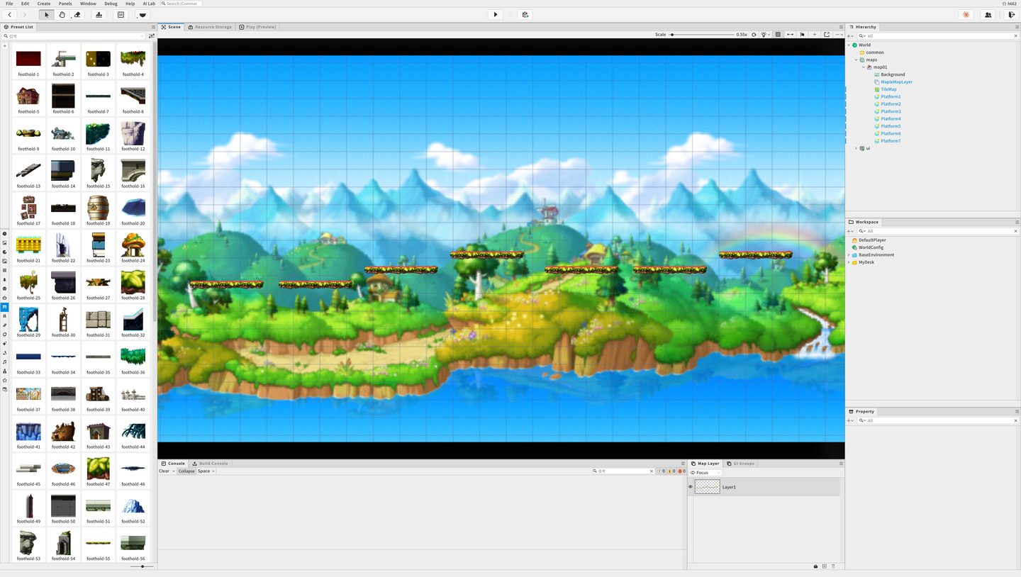
Task: Click the UI editor icon in toolbar
Action: click(x=121, y=14)
